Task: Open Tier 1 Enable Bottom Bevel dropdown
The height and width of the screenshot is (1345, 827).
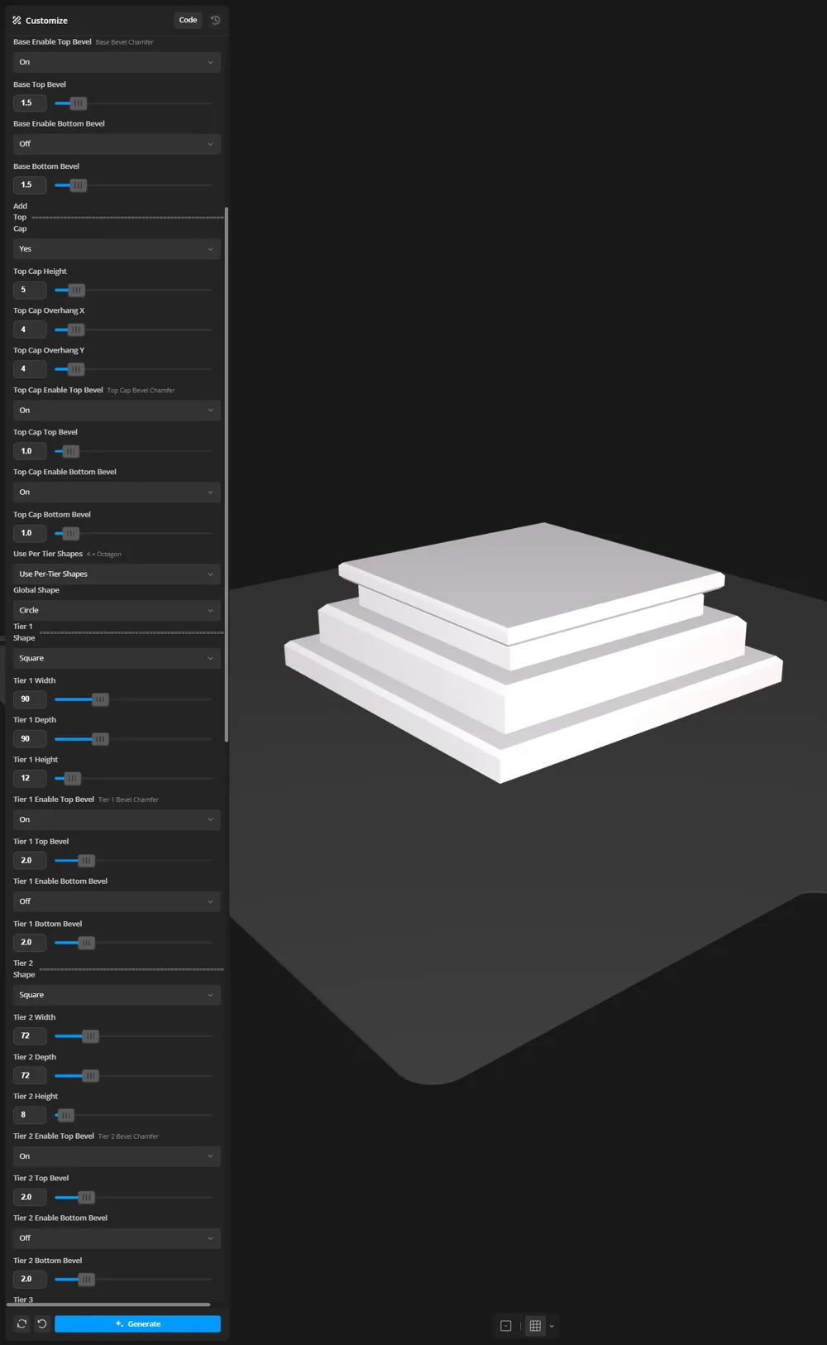Action: (x=117, y=901)
